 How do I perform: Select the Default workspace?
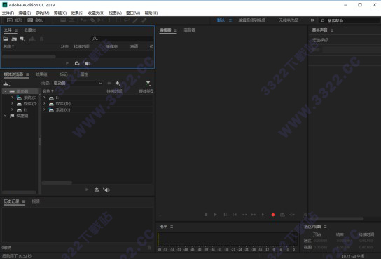[221, 20]
